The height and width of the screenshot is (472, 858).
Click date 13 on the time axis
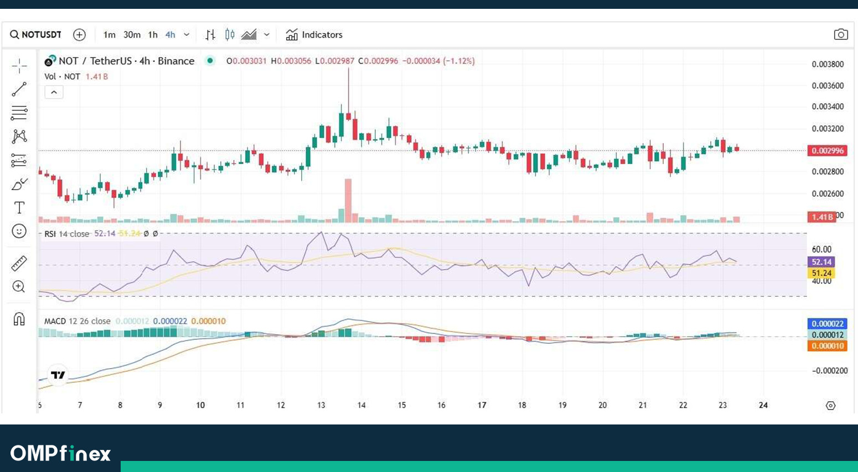click(x=321, y=405)
